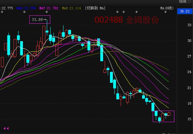Click the 33.96 high price label
The height and width of the screenshot is (134, 193).
click(x=37, y=20)
